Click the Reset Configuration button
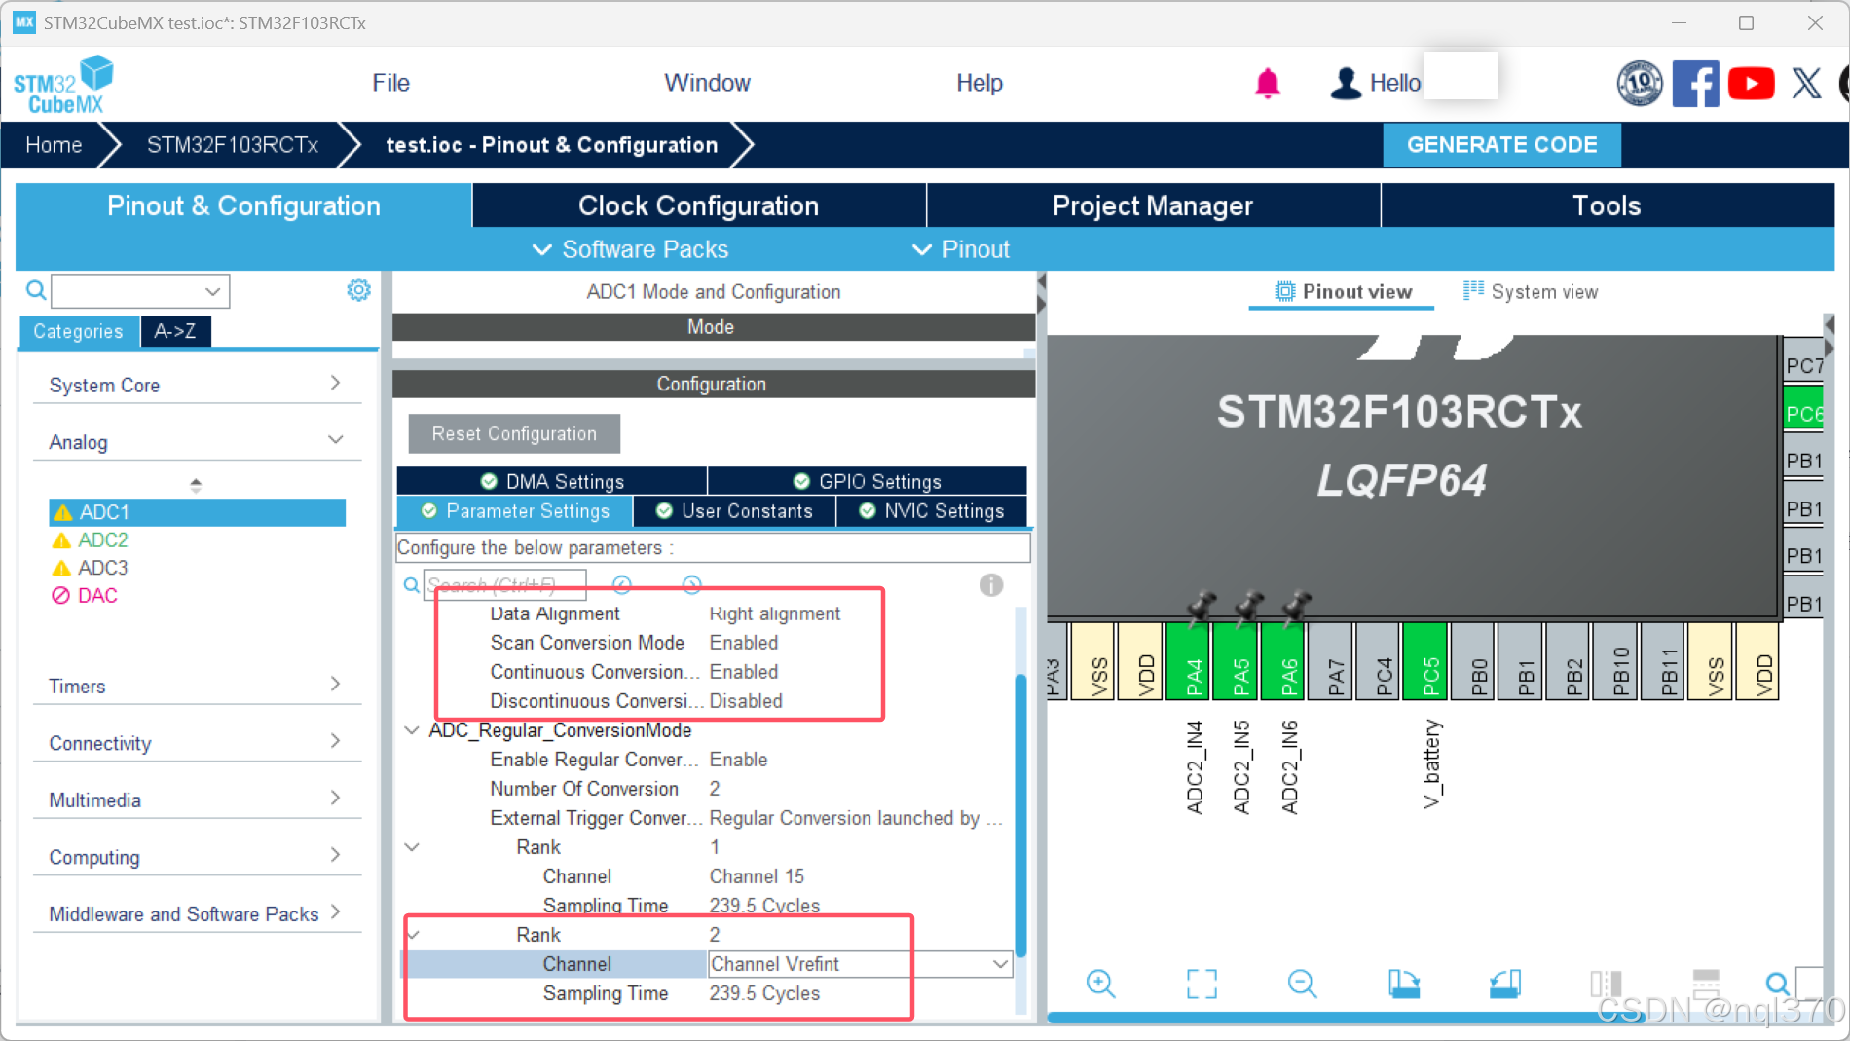This screenshot has height=1041, width=1850. pyautogui.click(x=514, y=433)
